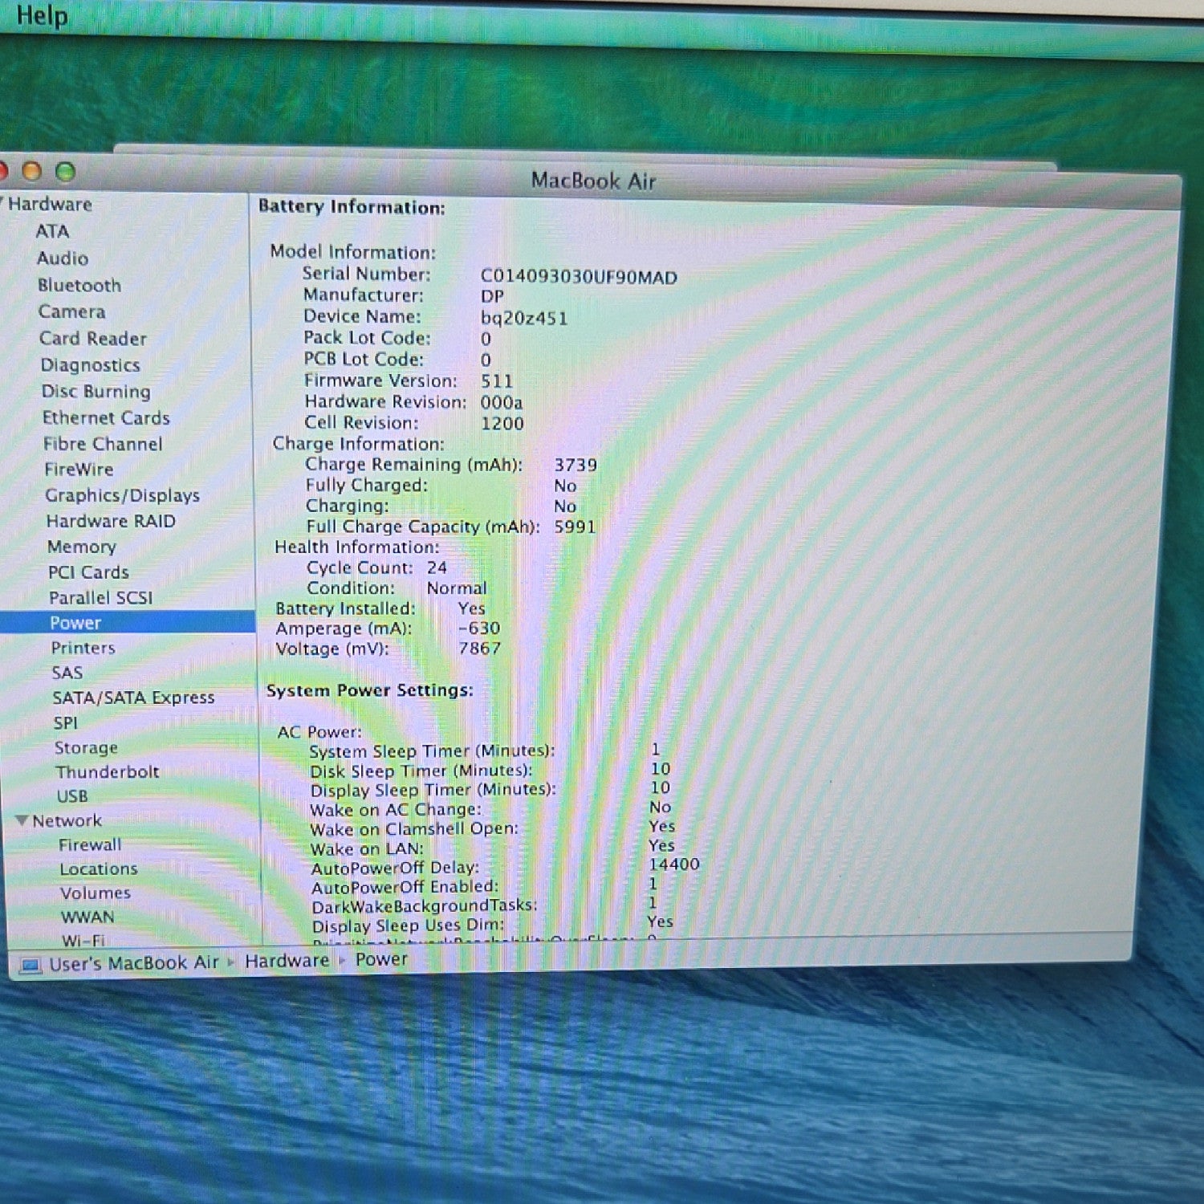The image size is (1204, 1204).
Task: Open the Bluetooth hardware entry
Action: [79, 285]
